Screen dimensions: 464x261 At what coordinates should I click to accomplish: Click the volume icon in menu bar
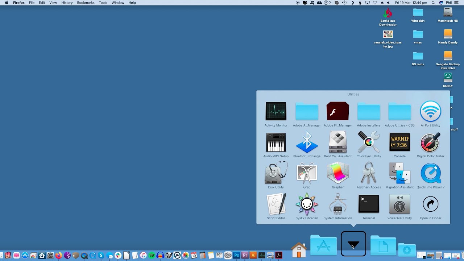click(389, 3)
